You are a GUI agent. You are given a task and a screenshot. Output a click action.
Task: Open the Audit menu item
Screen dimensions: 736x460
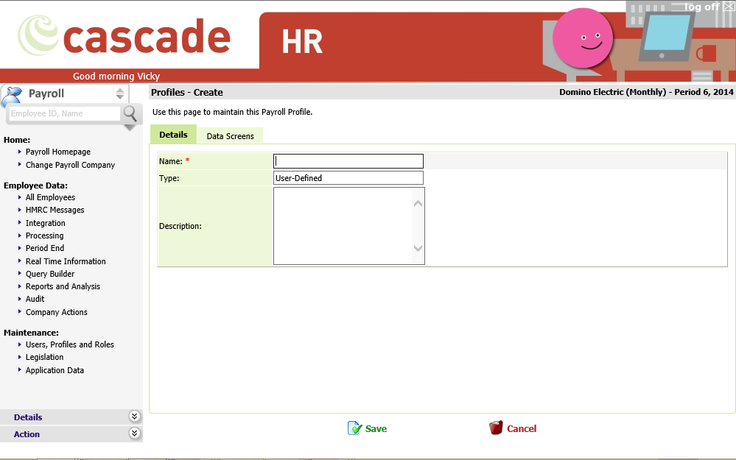pyautogui.click(x=35, y=299)
